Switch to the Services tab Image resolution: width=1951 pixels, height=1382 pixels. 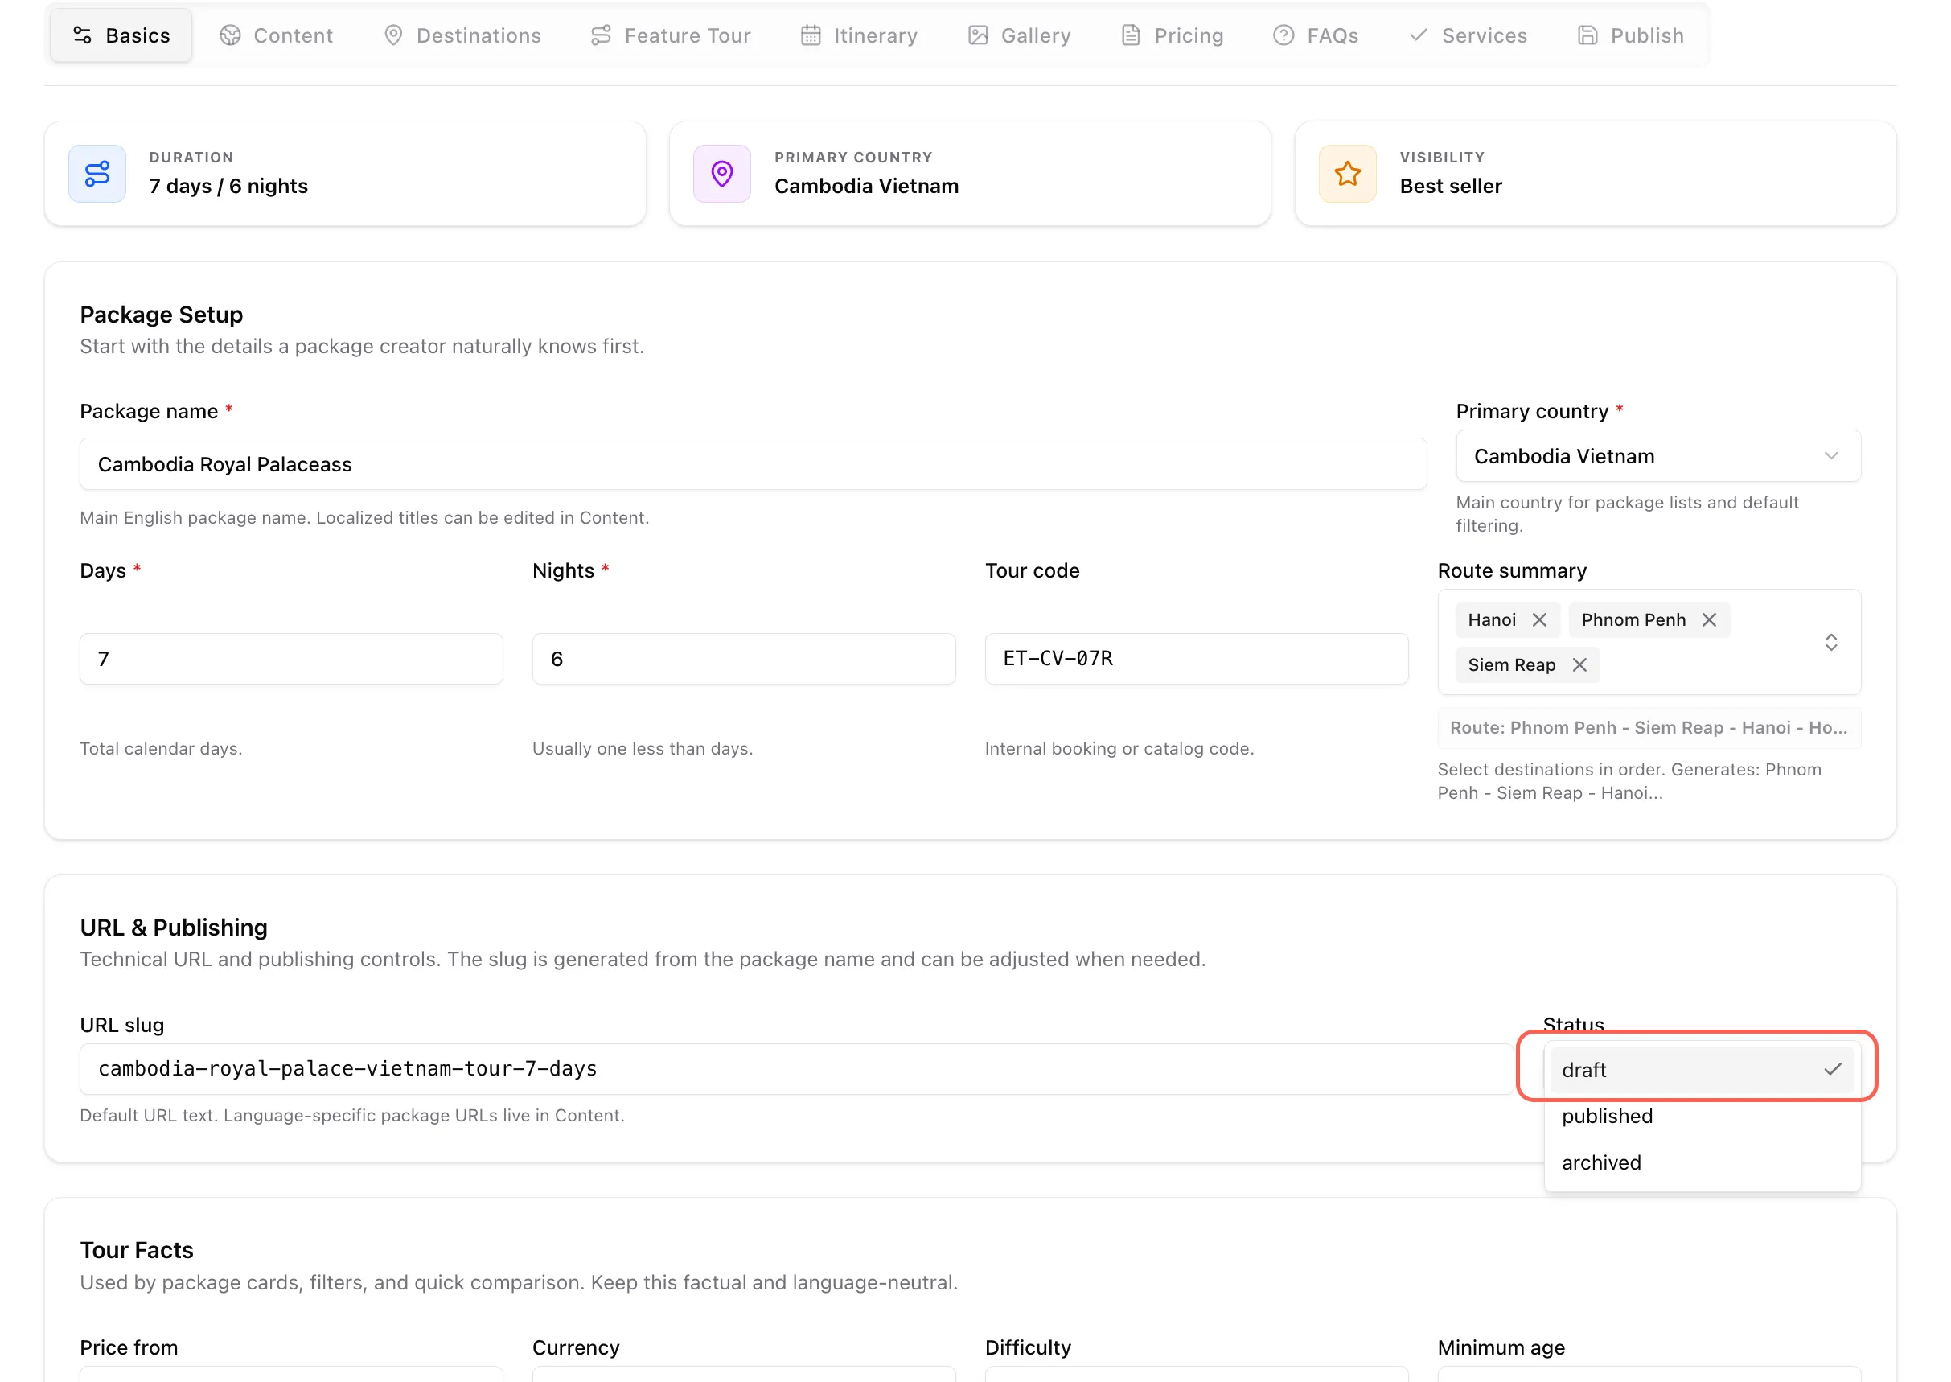(x=1468, y=35)
